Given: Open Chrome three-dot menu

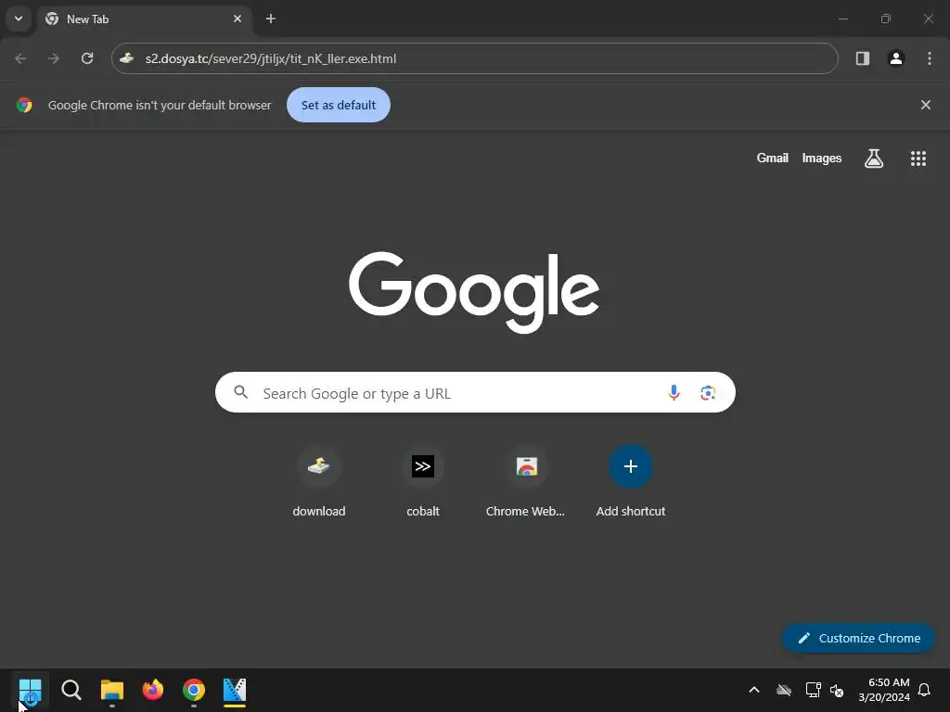Looking at the screenshot, I should [930, 58].
